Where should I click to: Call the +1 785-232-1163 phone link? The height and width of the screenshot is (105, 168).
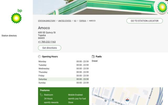[47, 42]
